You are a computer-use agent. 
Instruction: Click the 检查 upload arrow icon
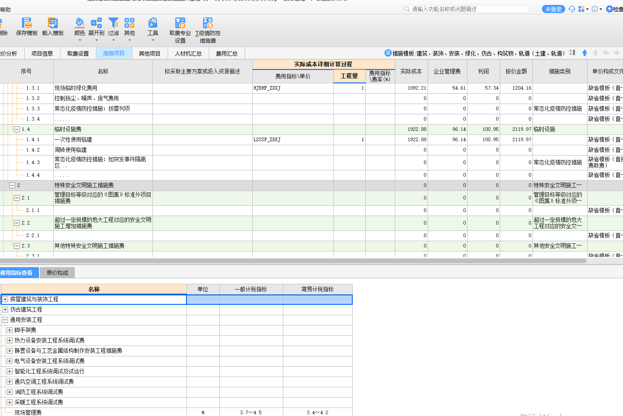coord(609,9)
